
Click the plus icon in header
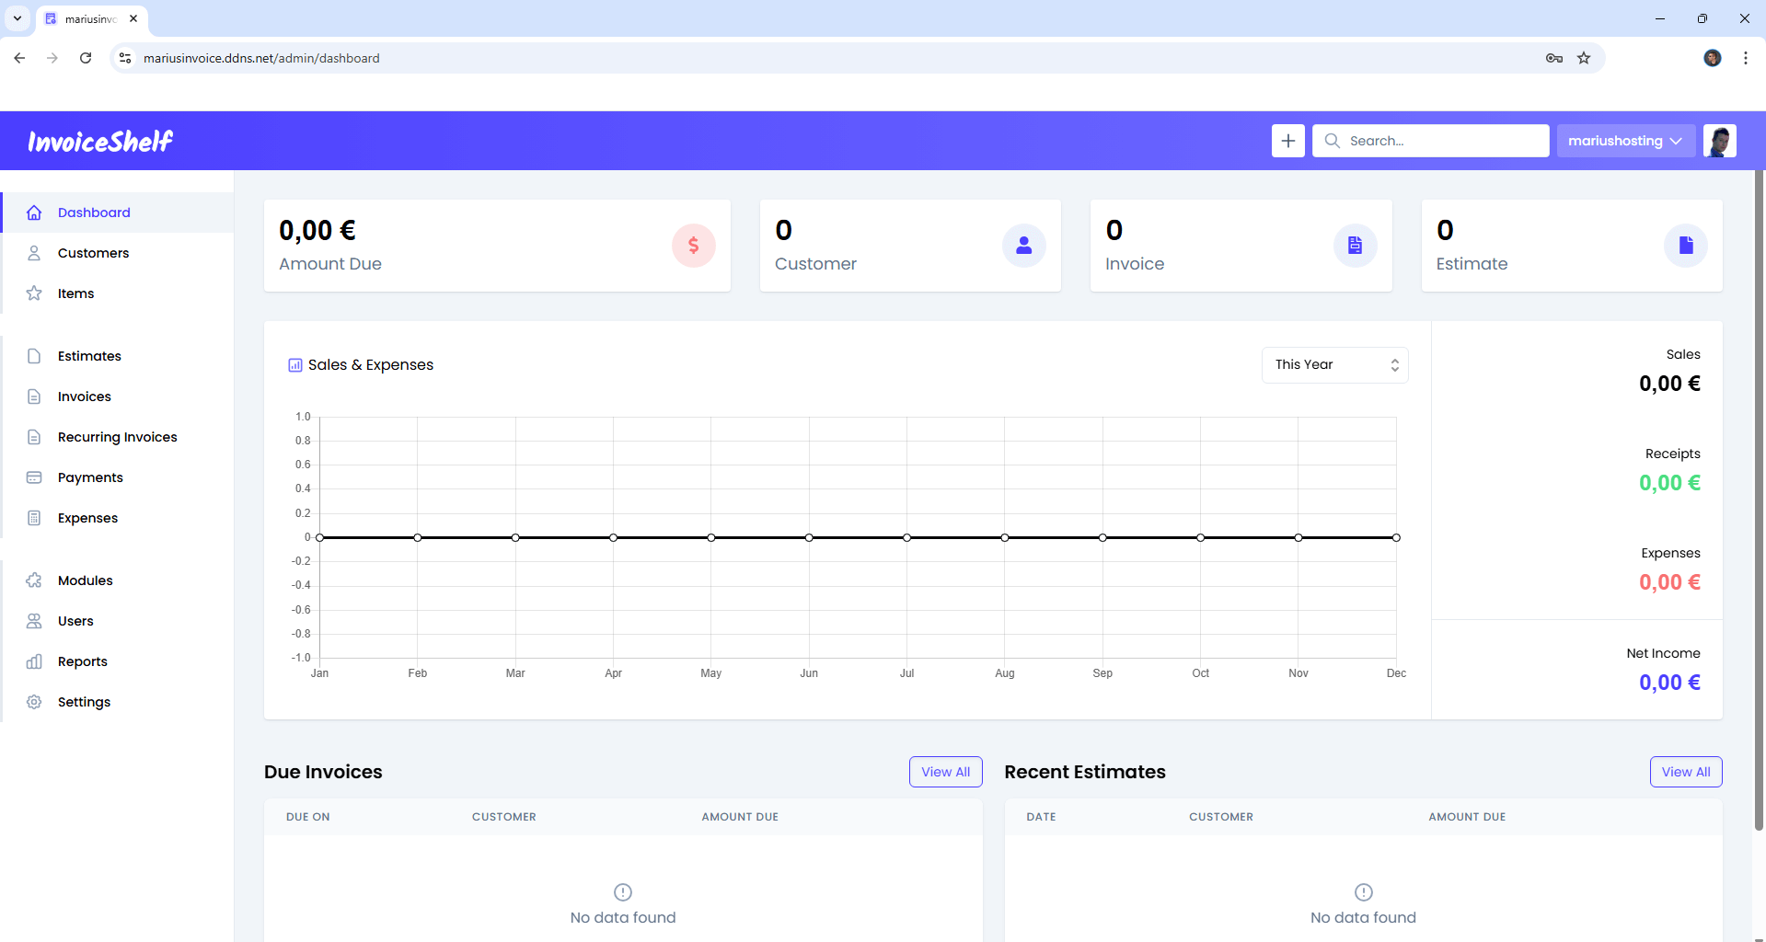click(x=1287, y=141)
